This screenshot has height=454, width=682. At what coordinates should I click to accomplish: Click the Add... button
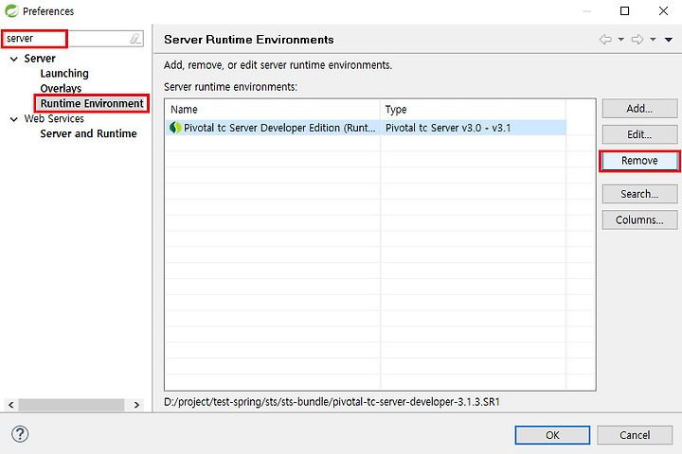(x=639, y=109)
